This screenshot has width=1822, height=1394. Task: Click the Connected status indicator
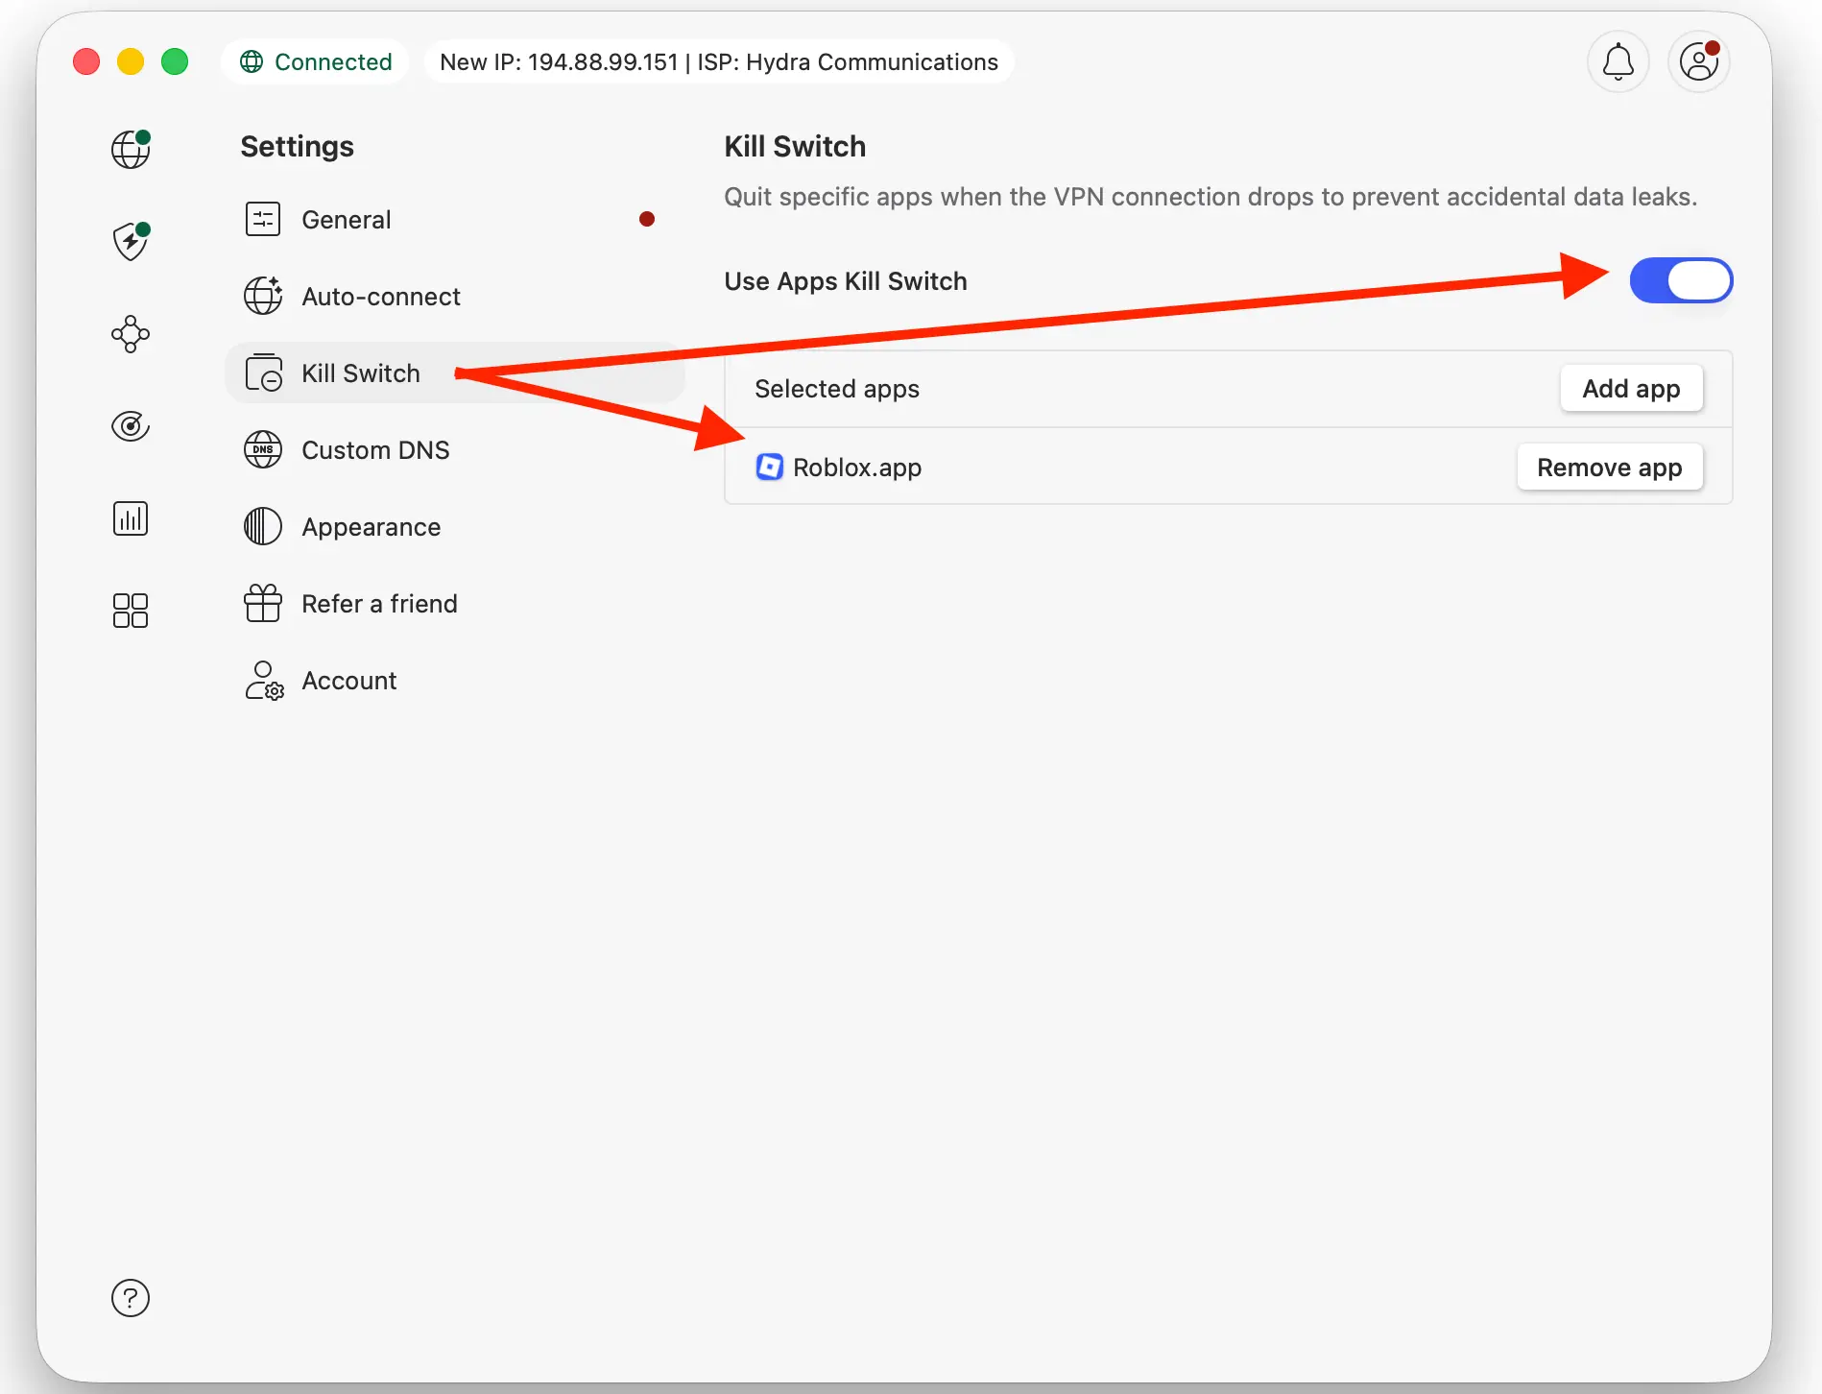[x=316, y=62]
